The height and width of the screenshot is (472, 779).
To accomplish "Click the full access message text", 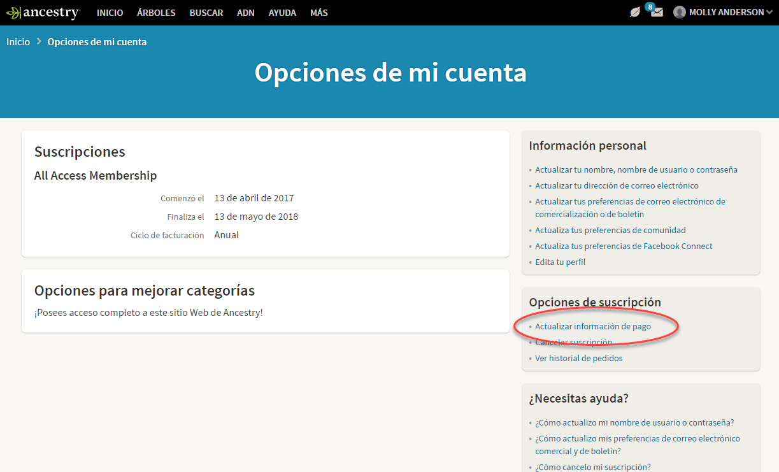I will click(148, 313).
